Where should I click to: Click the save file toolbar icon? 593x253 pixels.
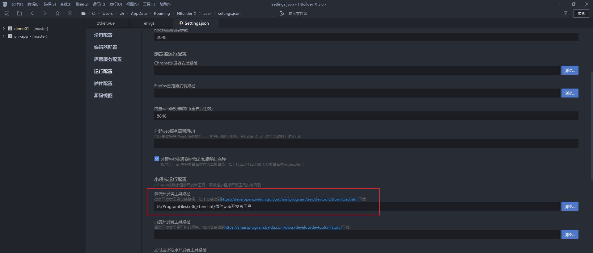click(19, 13)
